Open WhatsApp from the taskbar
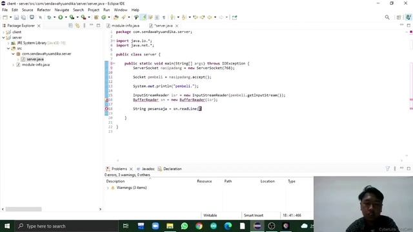The width and height of the screenshot is (413, 232). [x=185, y=226]
